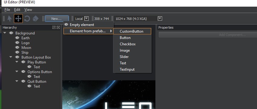Image resolution: width=257 pixels, height=109 pixels.
Task: Collapse the Quit Button node
Action: 17,81
